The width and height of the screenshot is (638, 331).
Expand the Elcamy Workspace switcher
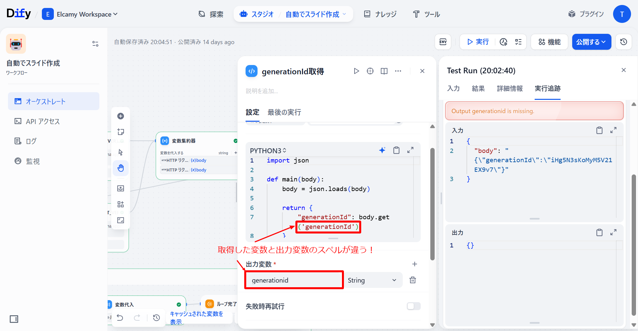(87, 14)
